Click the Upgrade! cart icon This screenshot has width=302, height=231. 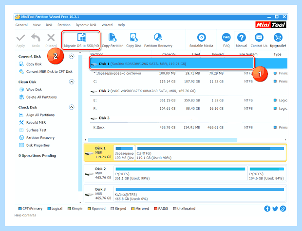click(x=278, y=37)
